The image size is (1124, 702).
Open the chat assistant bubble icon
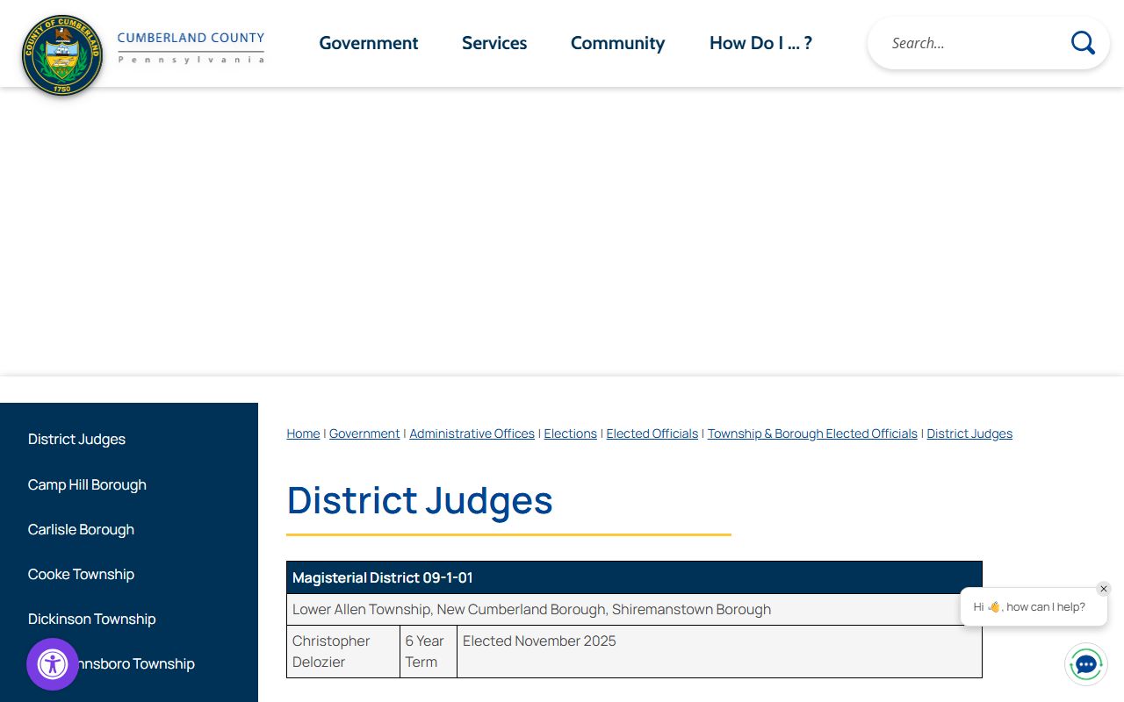1086,664
